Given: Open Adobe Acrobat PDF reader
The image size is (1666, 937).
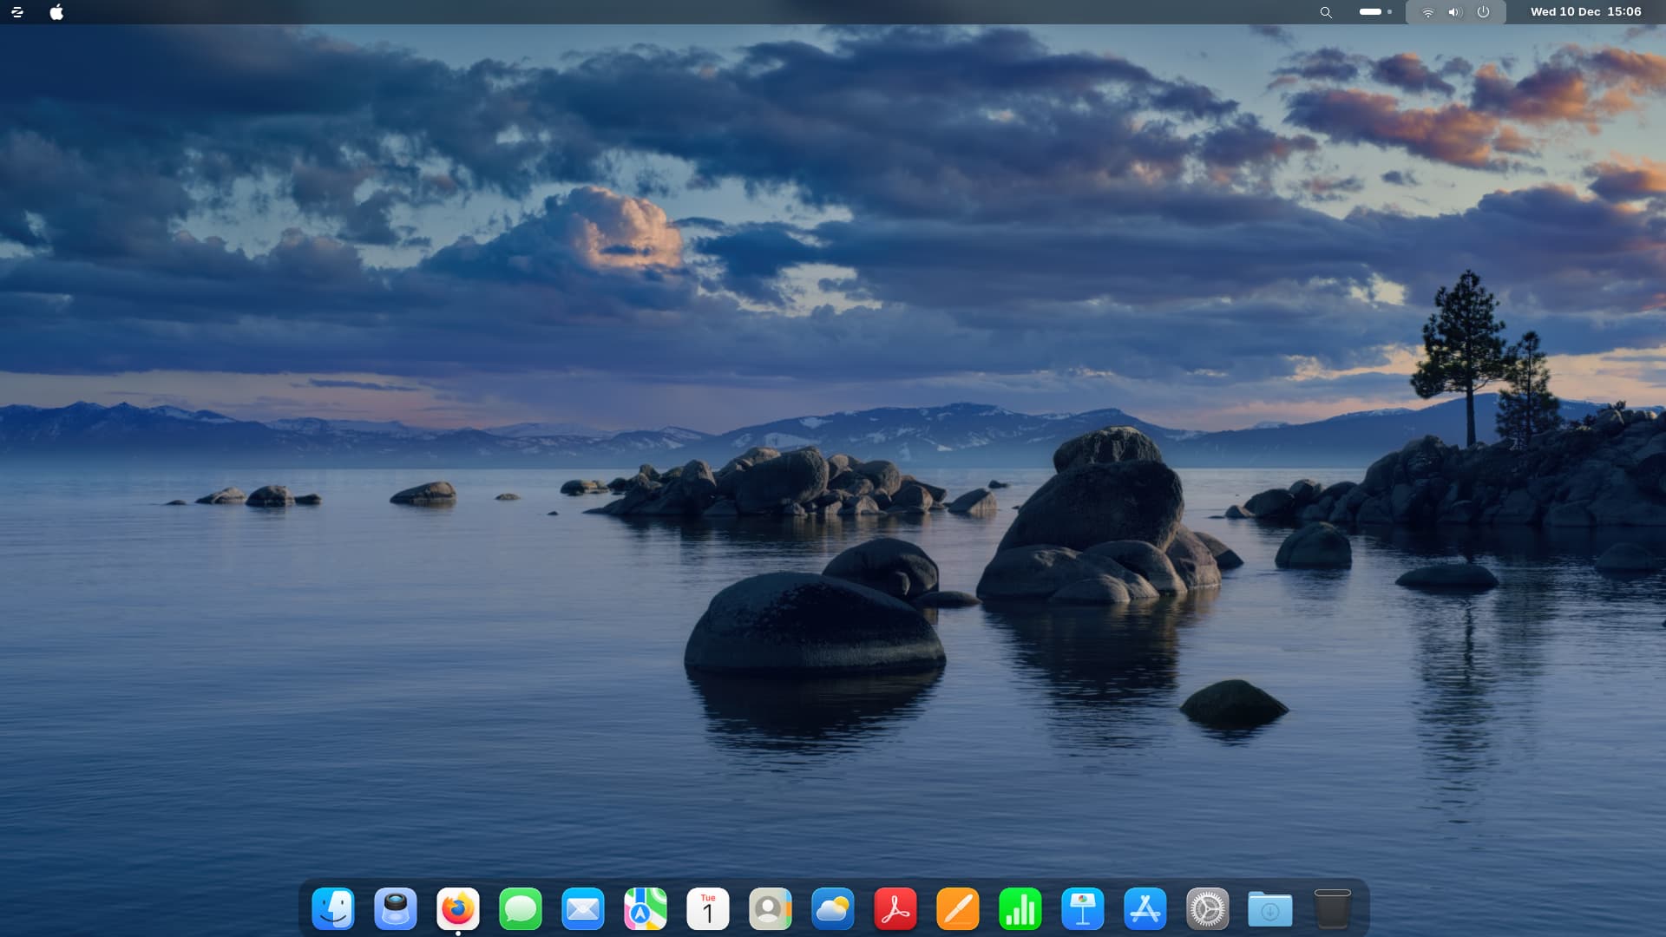Looking at the screenshot, I should tap(895, 909).
